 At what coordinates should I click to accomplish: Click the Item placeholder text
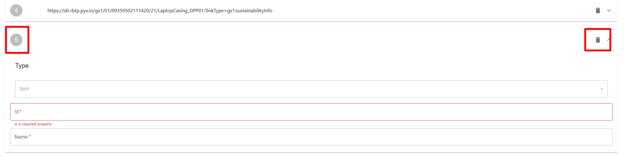(24, 89)
